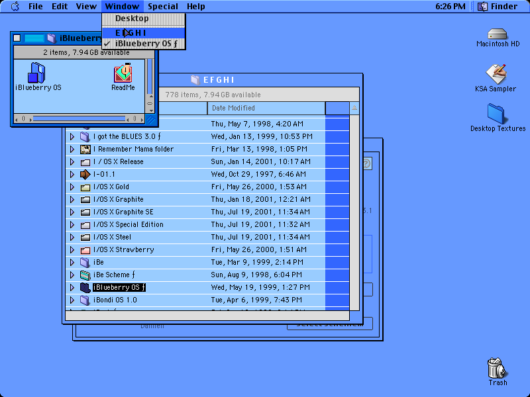
Task: Open the Special menu
Action: pos(163,7)
